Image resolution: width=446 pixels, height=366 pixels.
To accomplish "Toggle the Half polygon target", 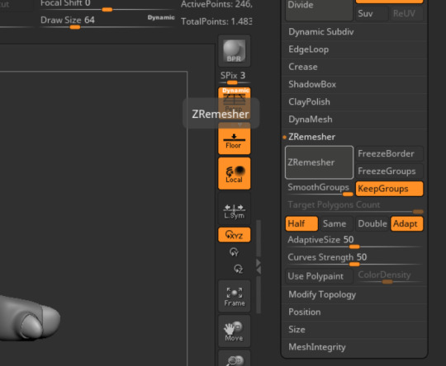I will tap(301, 223).
